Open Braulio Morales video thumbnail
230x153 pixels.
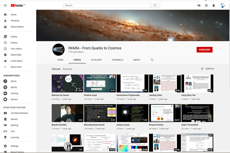point(67,113)
